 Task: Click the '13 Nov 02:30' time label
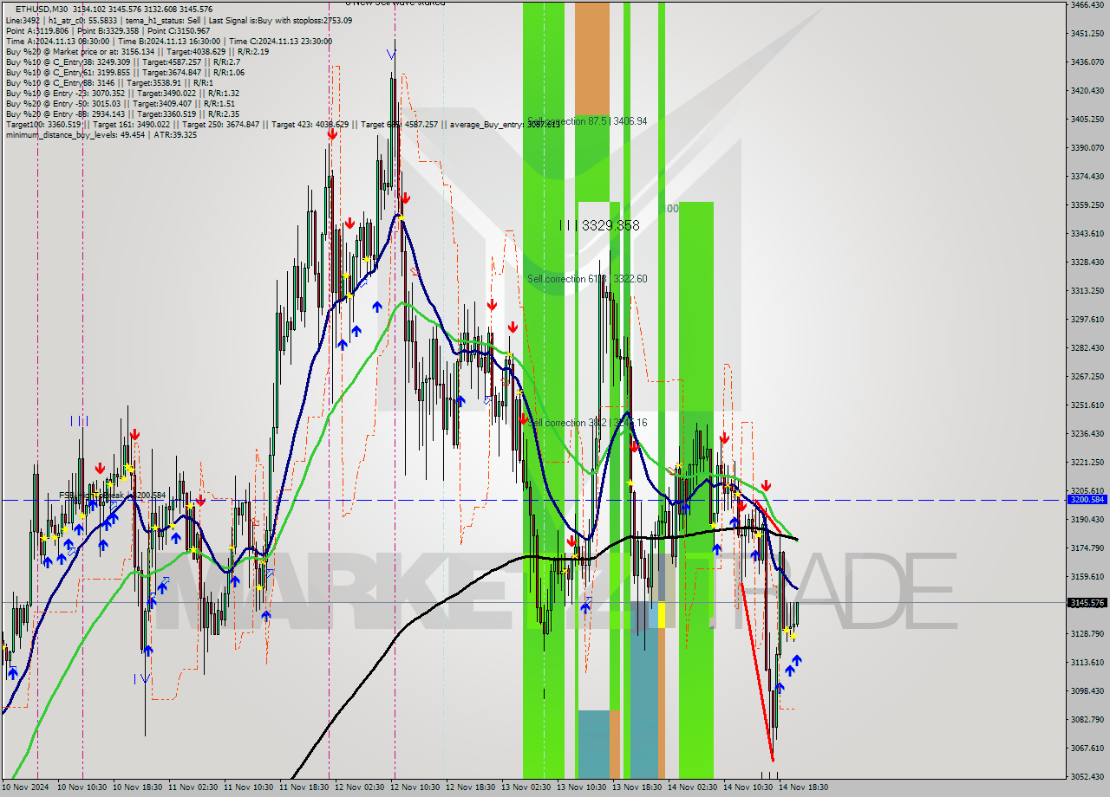(526, 787)
